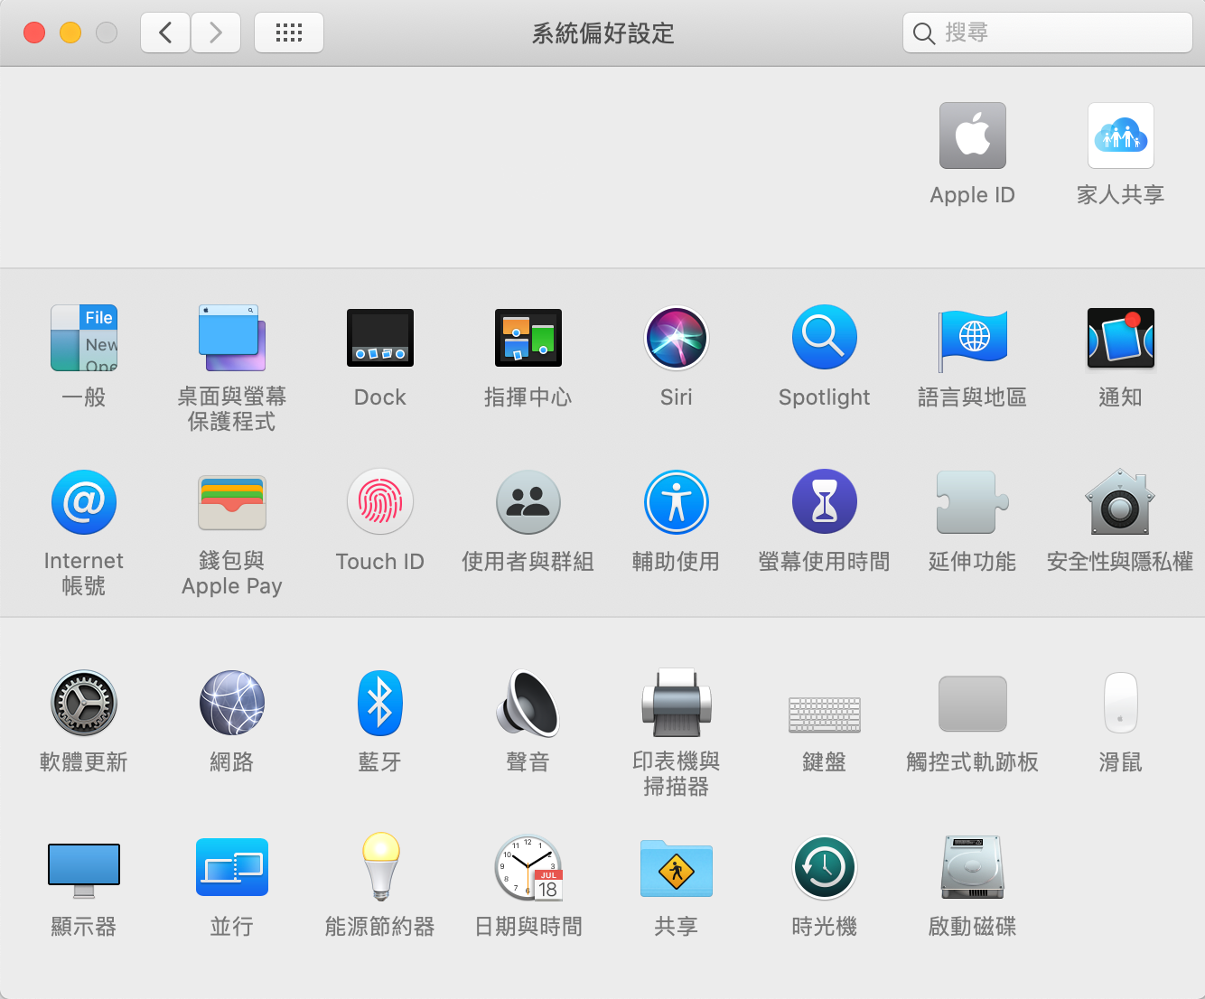Open 桌面與螢幕保護程式 preferences
The height and width of the screenshot is (999, 1205).
tap(232, 338)
